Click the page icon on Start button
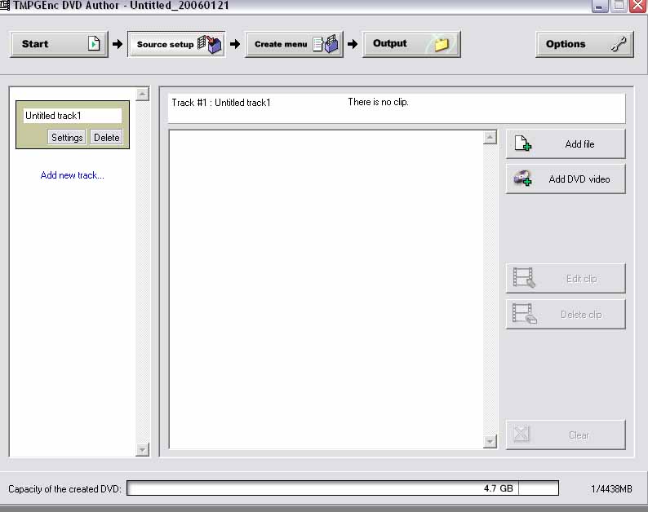 pos(94,43)
